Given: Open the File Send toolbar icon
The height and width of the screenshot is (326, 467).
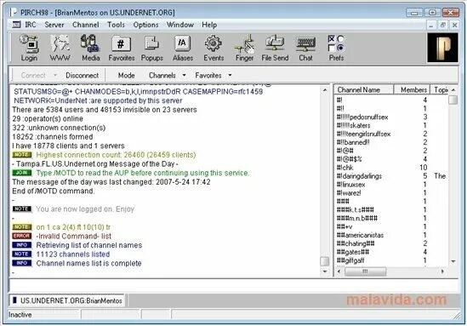Looking at the screenshot, I should tap(275, 48).
